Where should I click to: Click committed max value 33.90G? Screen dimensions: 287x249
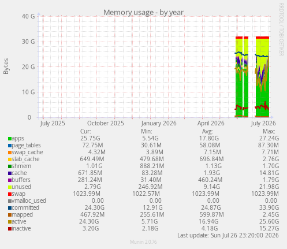click(269, 208)
